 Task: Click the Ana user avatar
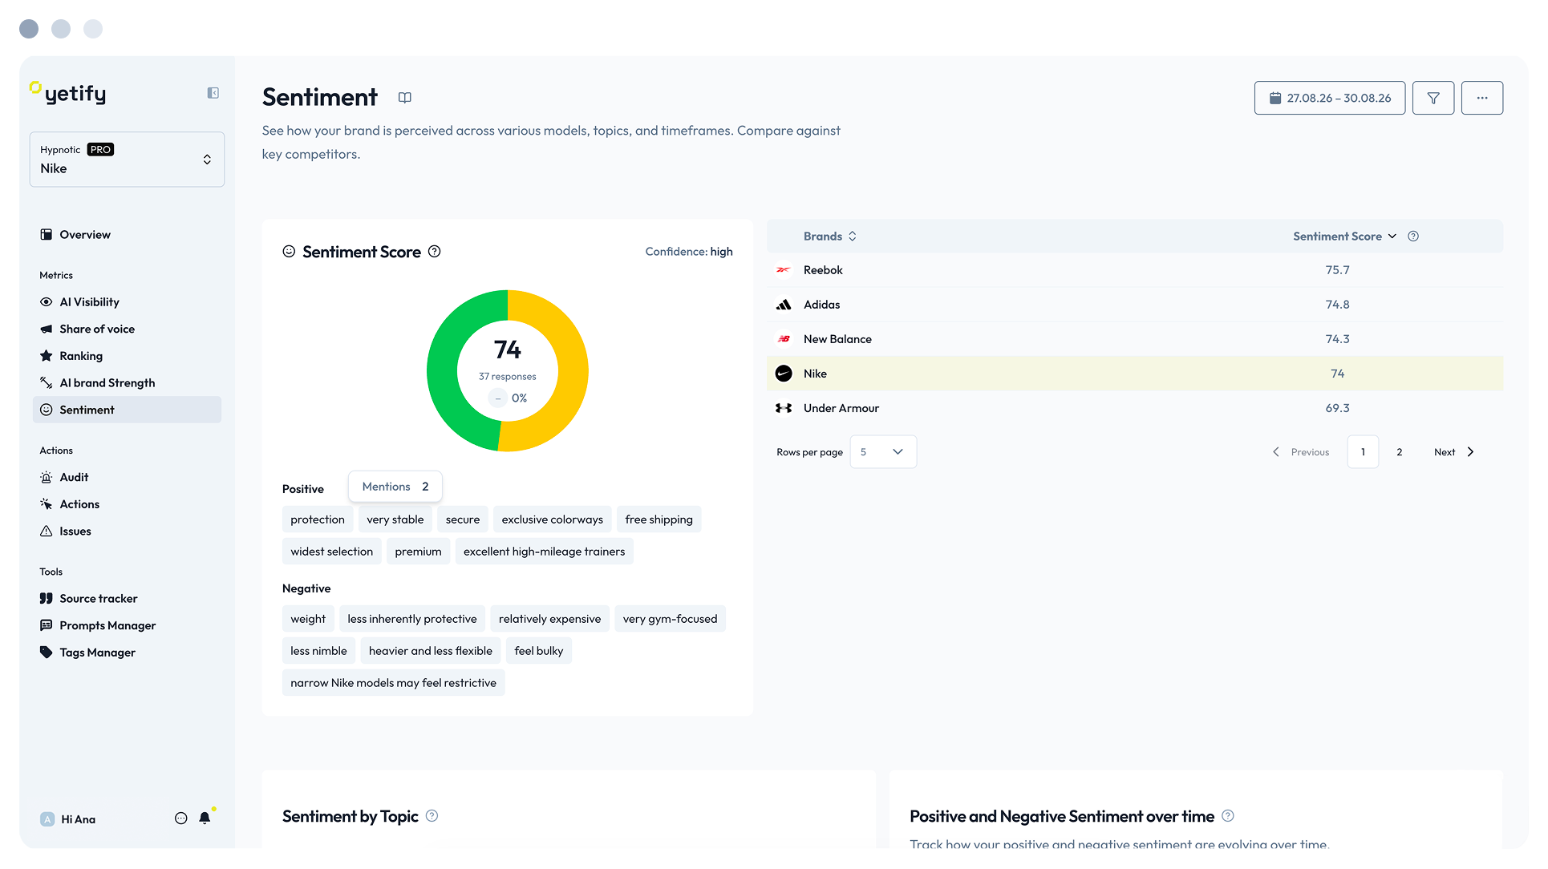47,819
